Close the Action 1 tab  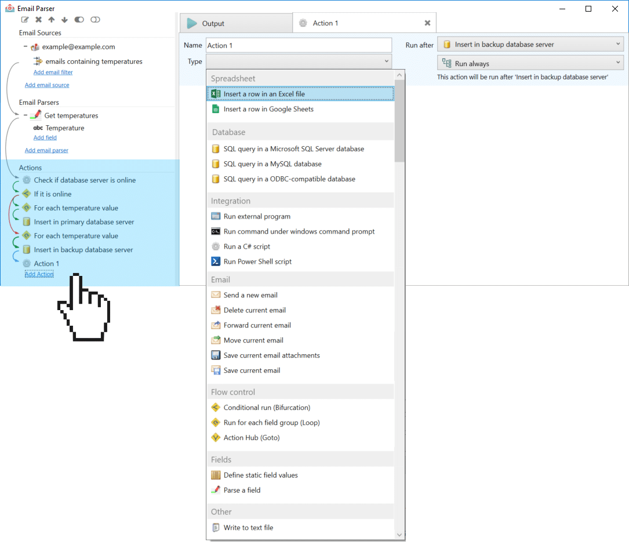[x=428, y=23]
